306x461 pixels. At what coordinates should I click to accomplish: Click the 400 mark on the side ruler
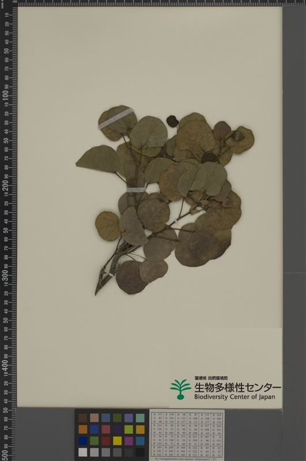click(5, 365)
